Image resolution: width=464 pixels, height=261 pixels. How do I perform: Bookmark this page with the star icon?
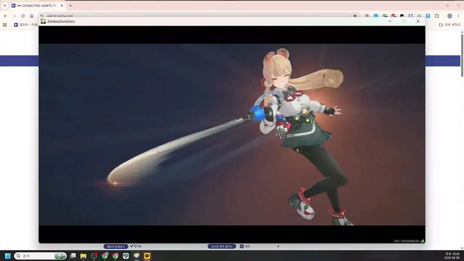pos(355,16)
